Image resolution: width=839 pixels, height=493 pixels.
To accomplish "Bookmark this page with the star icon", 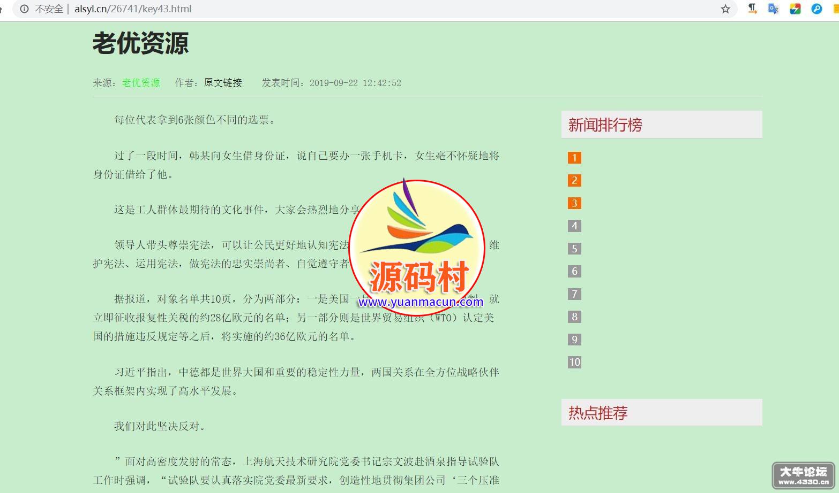I will click(x=725, y=9).
